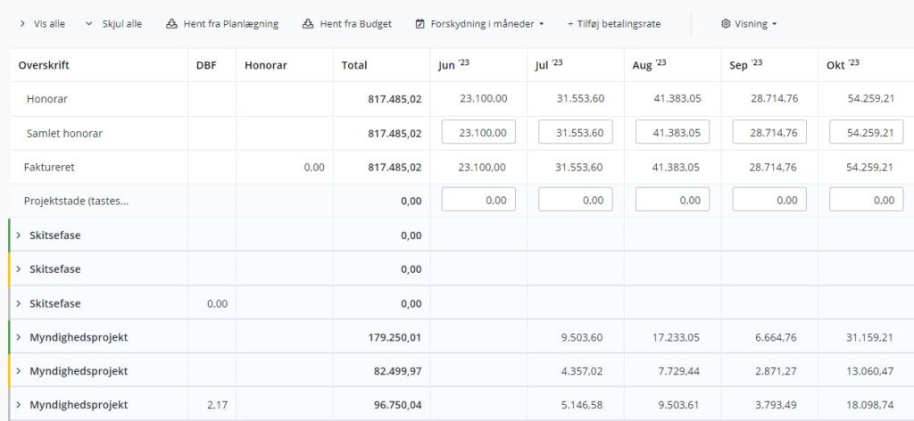Expand the green-marked Skitsefase row

coord(18,235)
